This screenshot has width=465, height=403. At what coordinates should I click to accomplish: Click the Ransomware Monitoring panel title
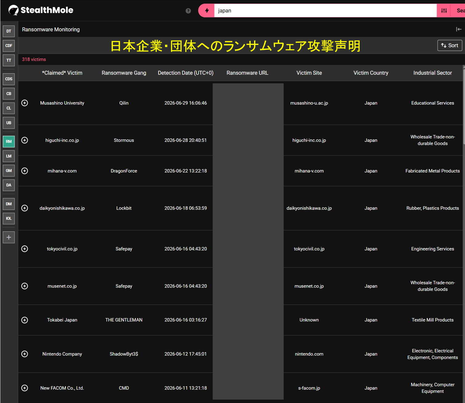(51, 30)
